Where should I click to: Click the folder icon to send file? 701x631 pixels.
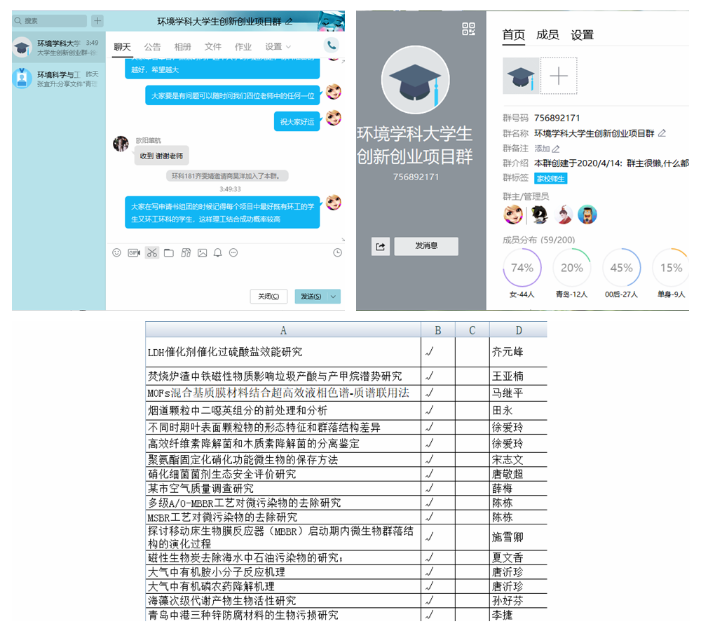169,252
